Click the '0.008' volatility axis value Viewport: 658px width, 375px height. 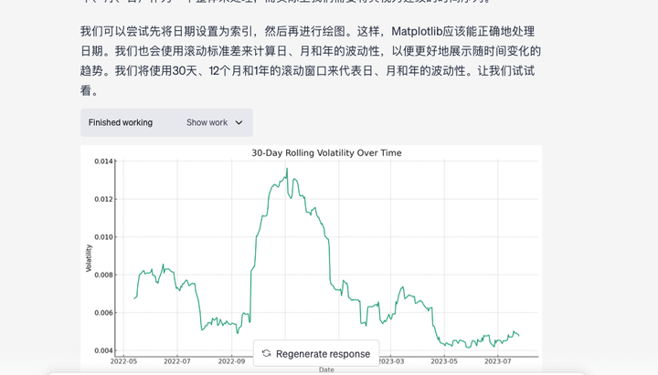coord(103,275)
